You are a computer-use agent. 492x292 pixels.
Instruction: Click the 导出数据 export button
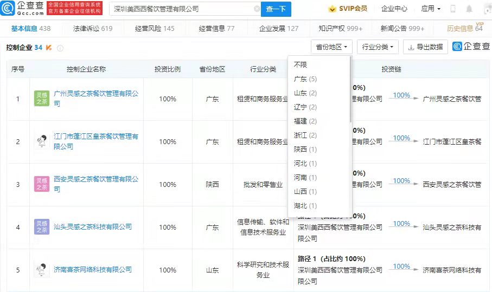[425, 47]
